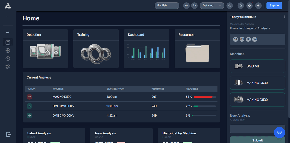Screen dimensions: 290x143
Task: Click the Home page heading
Action: point(31,18)
